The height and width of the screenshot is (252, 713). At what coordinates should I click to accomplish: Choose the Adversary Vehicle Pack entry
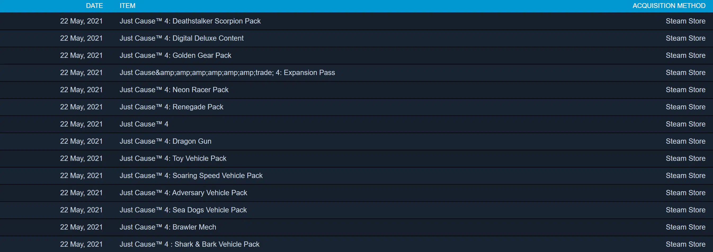(x=183, y=193)
